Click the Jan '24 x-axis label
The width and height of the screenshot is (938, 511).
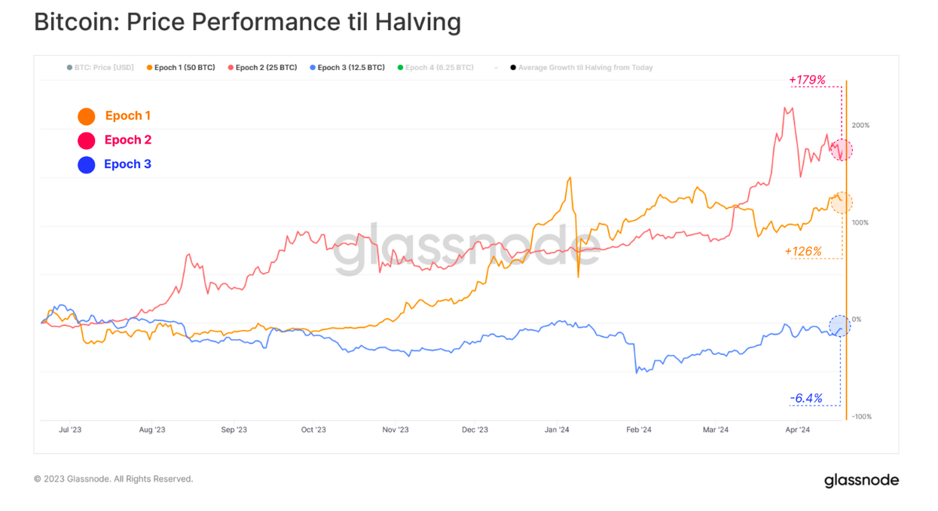tap(557, 430)
